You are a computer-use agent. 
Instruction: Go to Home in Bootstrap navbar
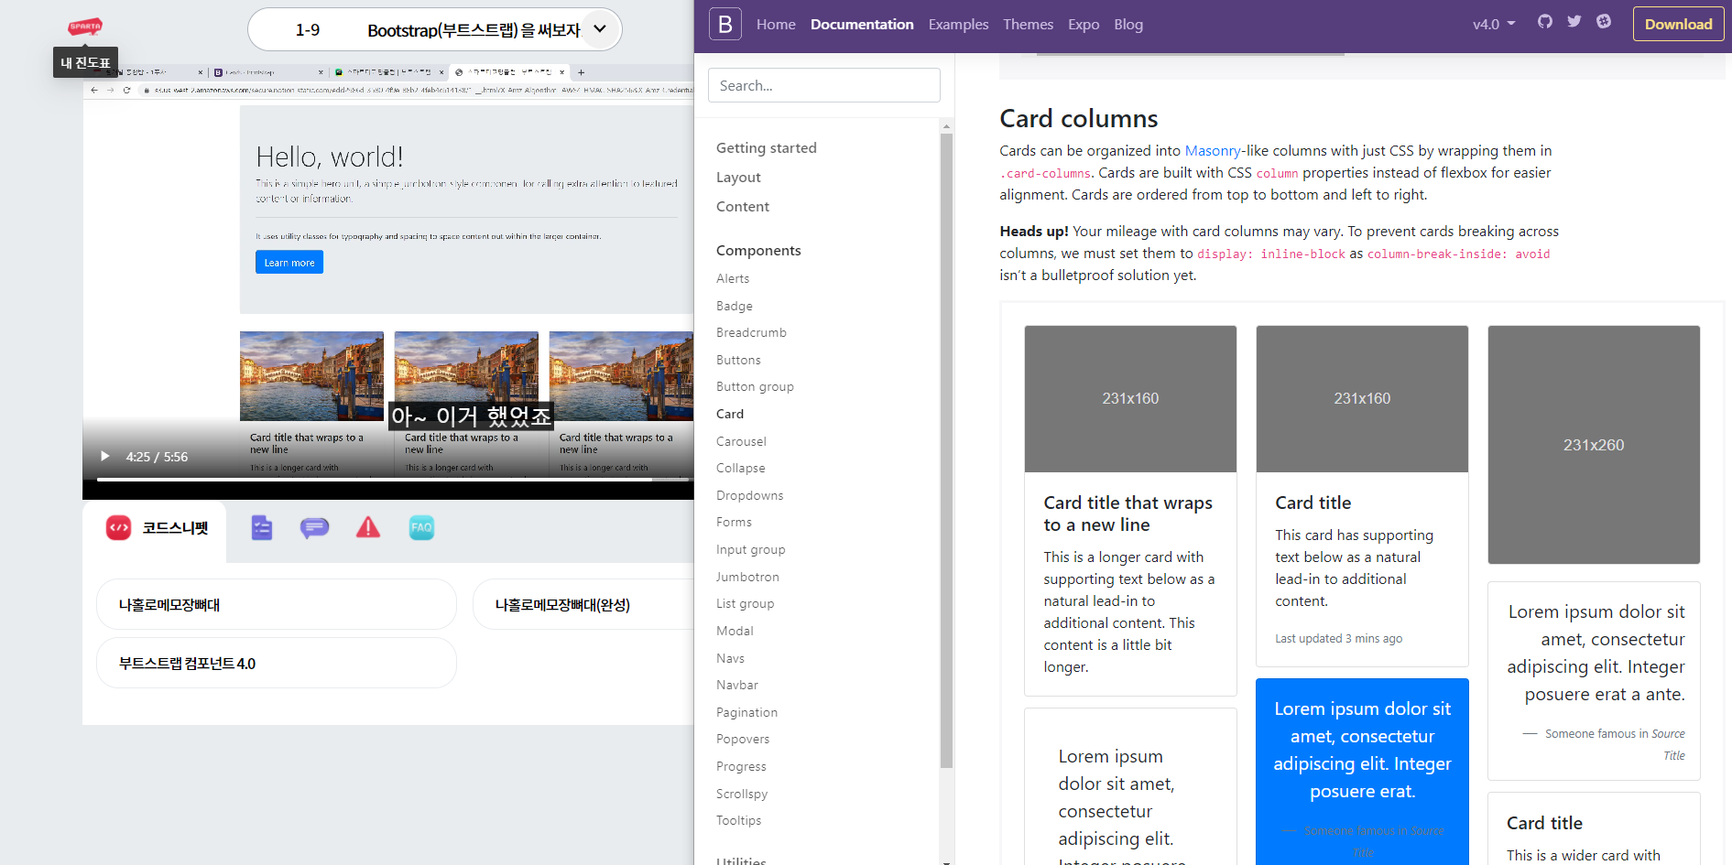(776, 25)
